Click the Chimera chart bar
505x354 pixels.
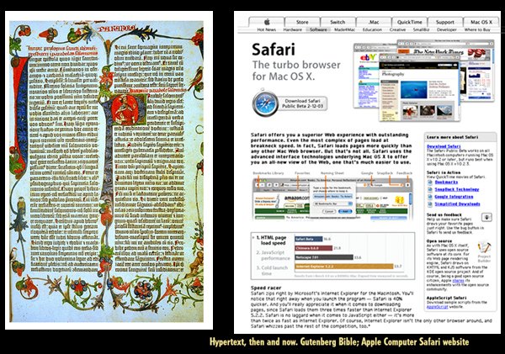[x=313, y=248]
